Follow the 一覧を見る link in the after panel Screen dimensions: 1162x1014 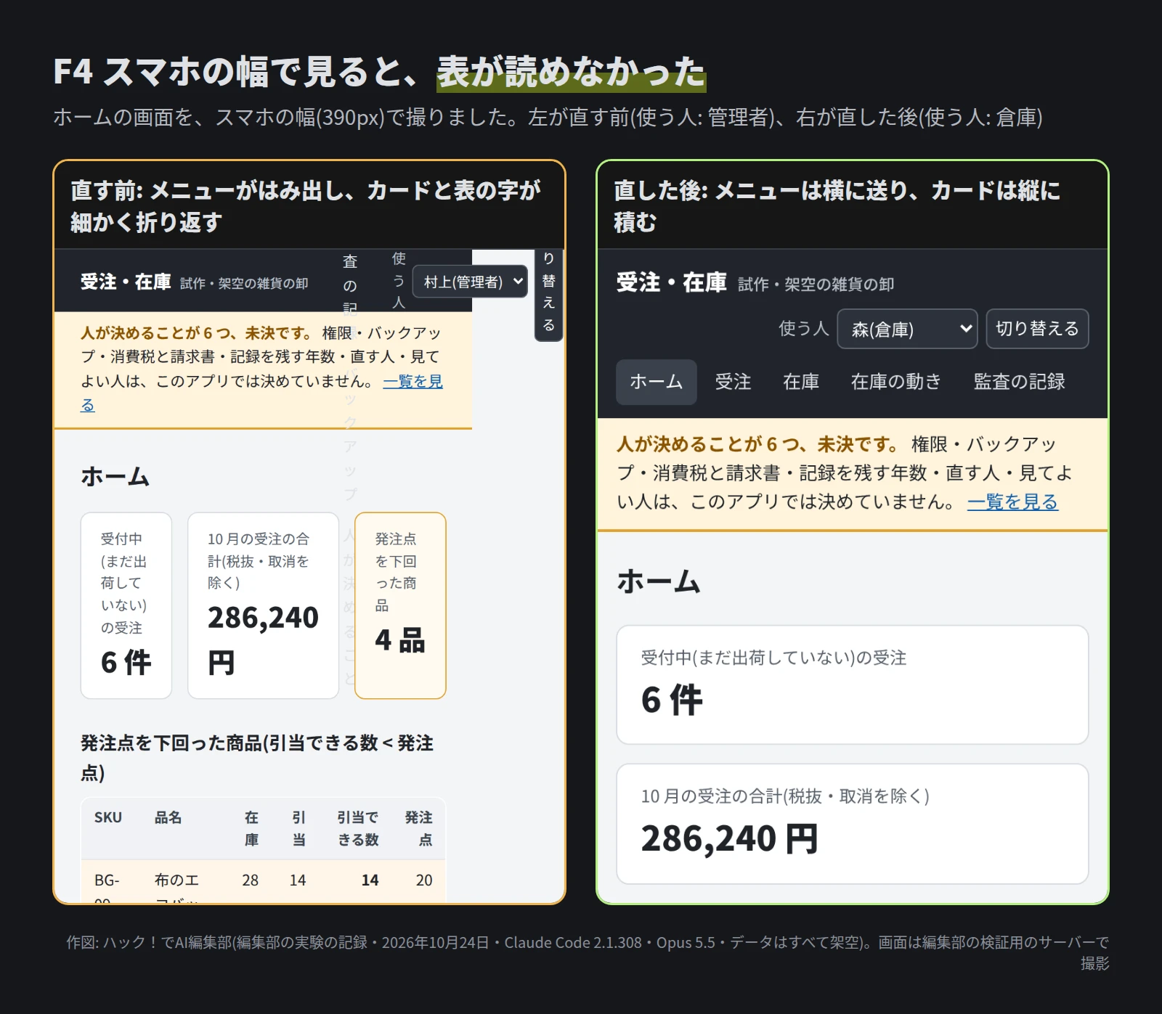pyautogui.click(x=1012, y=502)
